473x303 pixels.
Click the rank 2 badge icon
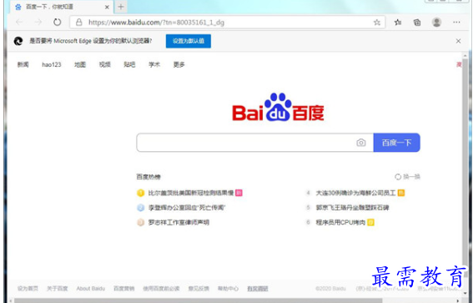pos(141,207)
